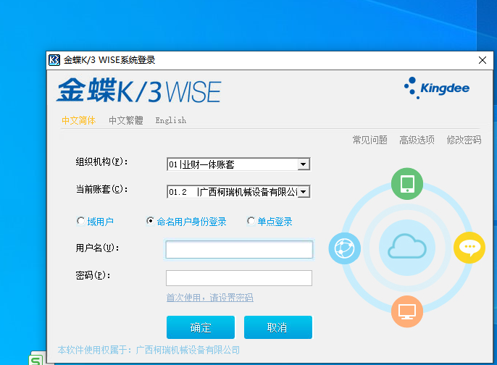This screenshot has width=497, height=365.
Task: Click the 密码(P) label
Action: [x=93, y=275]
